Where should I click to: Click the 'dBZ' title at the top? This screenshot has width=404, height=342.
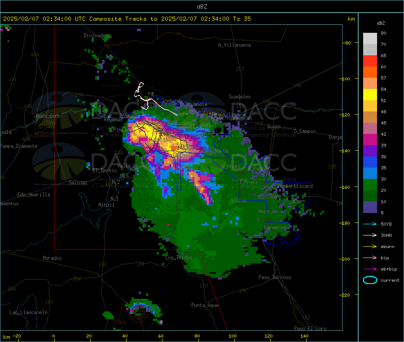click(202, 7)
